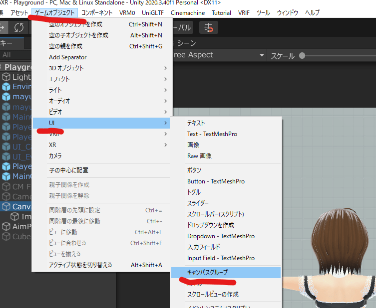Click the AimP object cube icon

tap(6, 226)
